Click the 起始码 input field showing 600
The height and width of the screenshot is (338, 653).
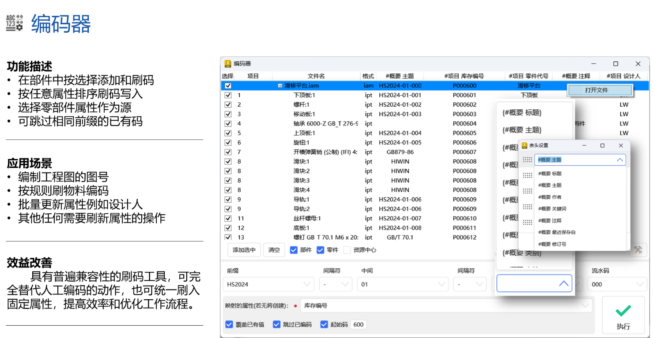coord(358,324)
